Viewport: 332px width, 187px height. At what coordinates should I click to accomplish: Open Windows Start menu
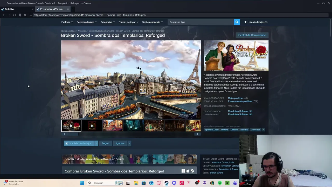point(82,183)
